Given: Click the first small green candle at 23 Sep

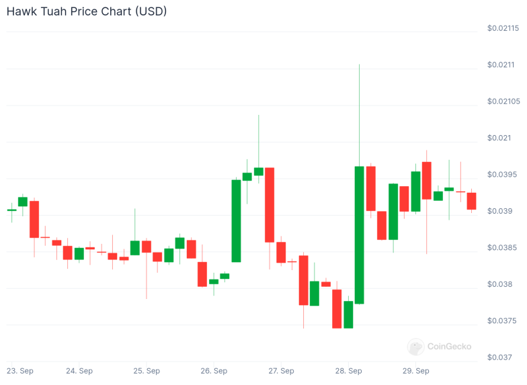Looking at the screenshot, I should point(12,210).
